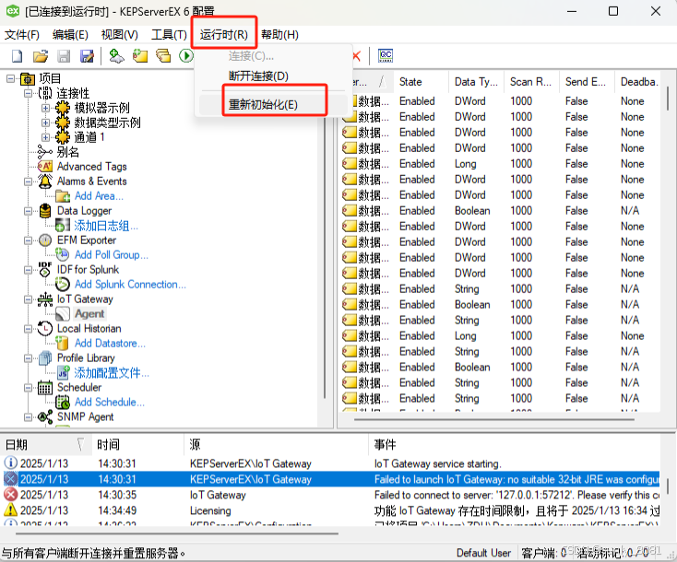Open the 文件(F) menu
The height and width of the screenshot is (562, 677).
coord(22,34)
